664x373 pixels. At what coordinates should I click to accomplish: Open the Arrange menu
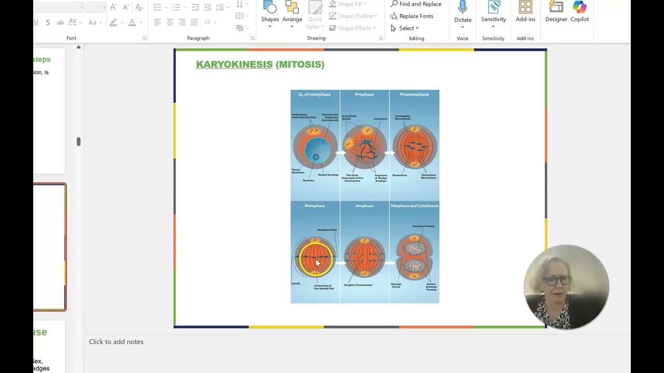coord(292,15)
